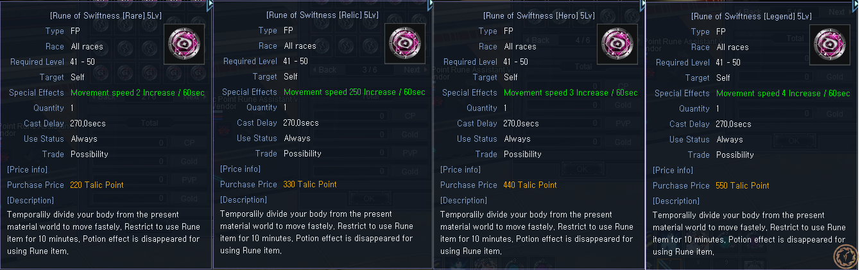Click the Relic rune's Movement speed 250 effect text
The height and width of the screenshot is (270, 860).
354,92
